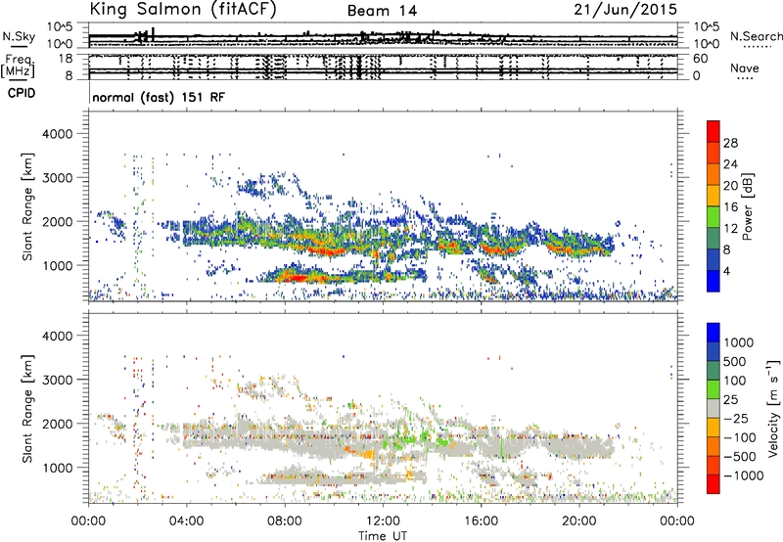Click the N.Search legend label
783x542 pixels.
click(x=756, y=36)
